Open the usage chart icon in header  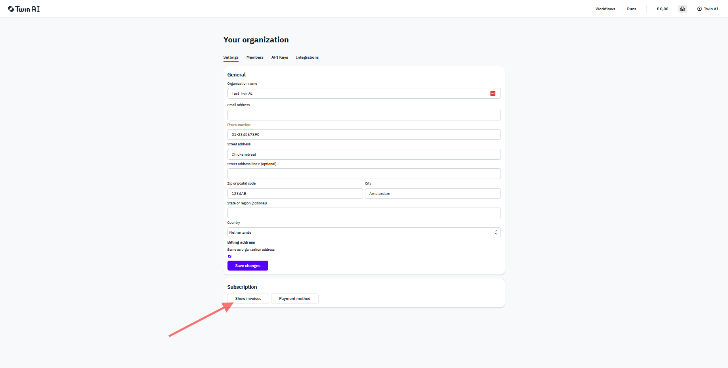click(x=682, y=9)
